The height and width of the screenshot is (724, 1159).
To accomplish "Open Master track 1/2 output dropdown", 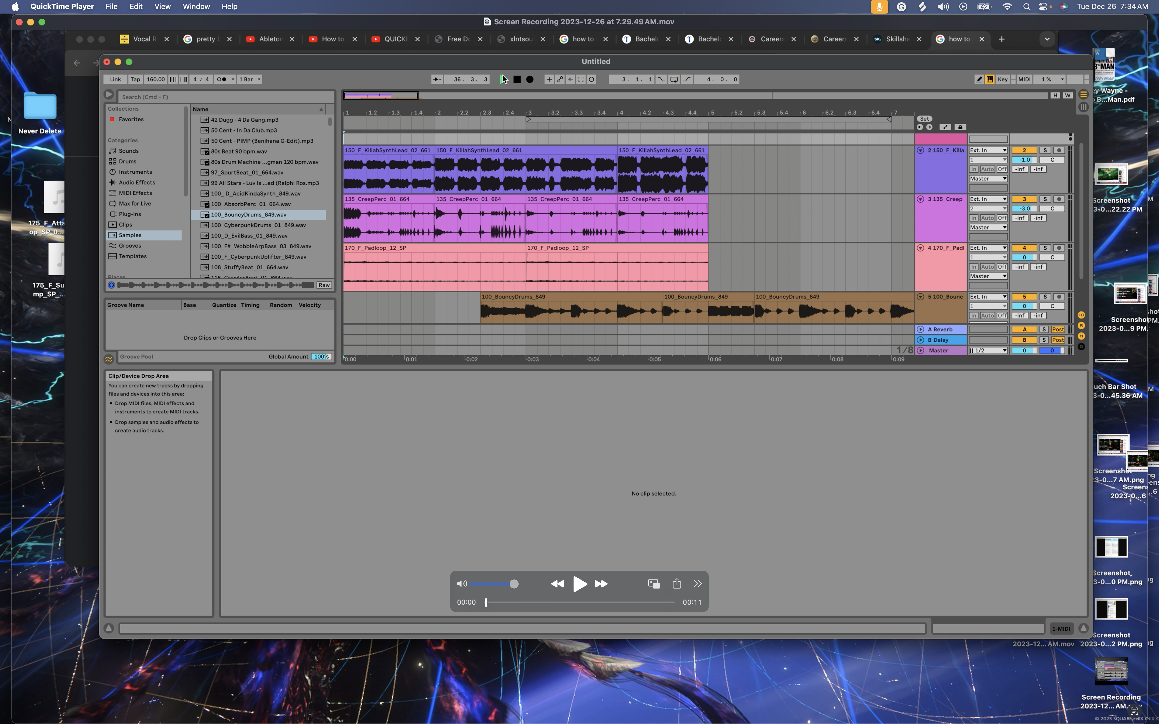I will coord(988,350).
